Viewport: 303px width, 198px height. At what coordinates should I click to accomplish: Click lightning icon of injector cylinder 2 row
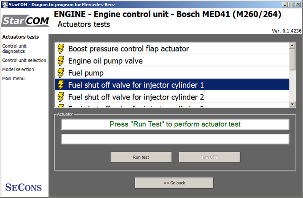[x=61, y=97]
